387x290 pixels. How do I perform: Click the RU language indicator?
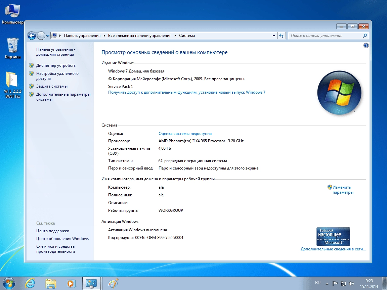coord(318,283)
